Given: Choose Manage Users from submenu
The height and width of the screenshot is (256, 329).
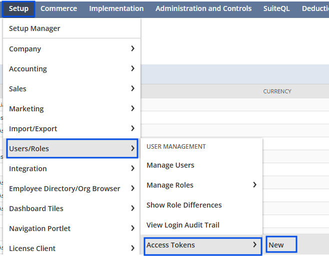Looking at the screenshot, I should tap(201, 165).
